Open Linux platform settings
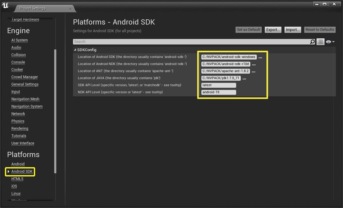343x208 pixels. point(16,194)
